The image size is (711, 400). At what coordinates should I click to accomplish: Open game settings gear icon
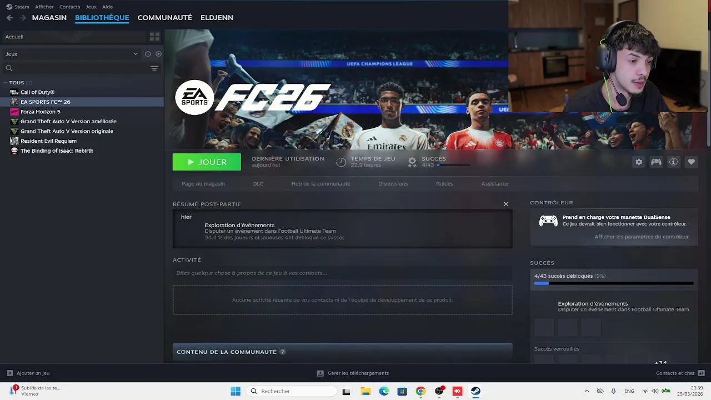tap(639, 162)
